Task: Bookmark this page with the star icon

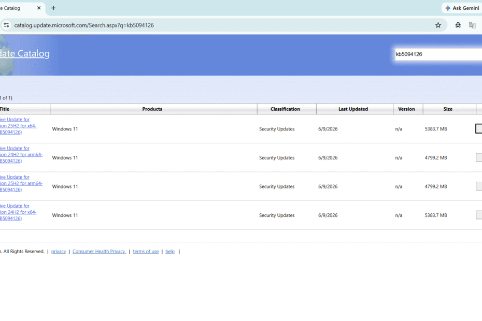Action: point(438,25)
